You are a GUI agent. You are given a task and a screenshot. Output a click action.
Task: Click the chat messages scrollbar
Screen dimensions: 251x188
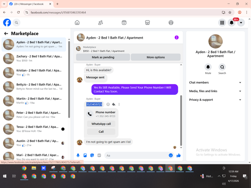point(181,120)
